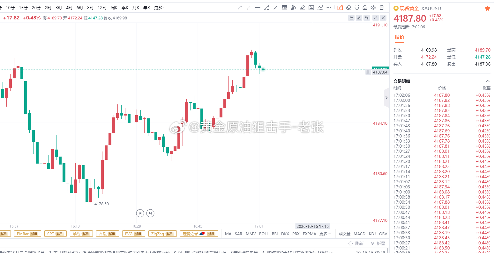Screen dimensions: 494x253
Task: Select the eraser tool
Action: pyautogui.click(x=348, y=8)
